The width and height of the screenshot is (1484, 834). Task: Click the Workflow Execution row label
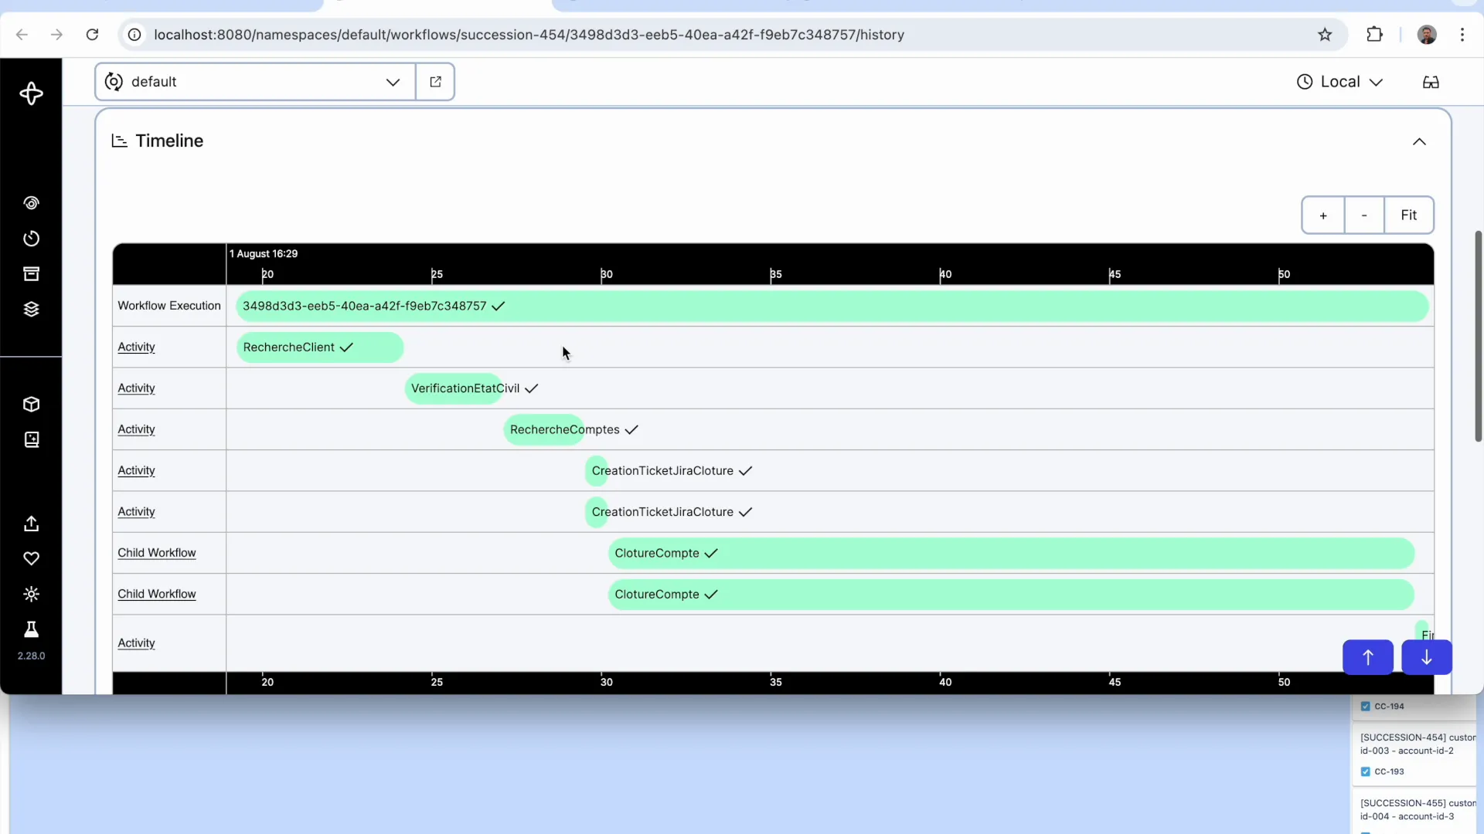(x=169, y=306)
